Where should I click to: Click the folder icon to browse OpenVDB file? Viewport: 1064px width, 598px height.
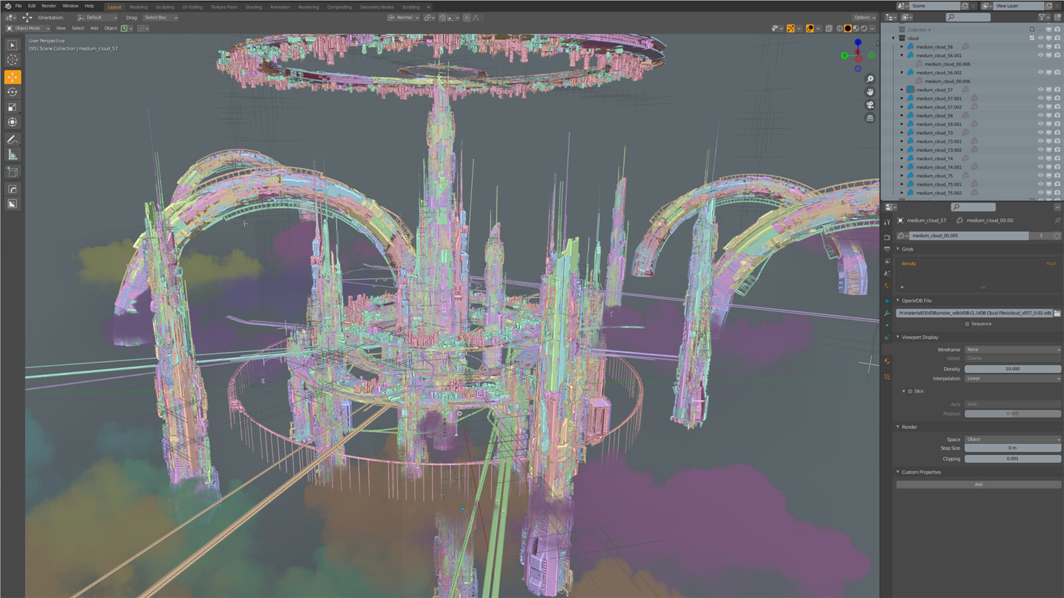click(x=1057, y=313)
